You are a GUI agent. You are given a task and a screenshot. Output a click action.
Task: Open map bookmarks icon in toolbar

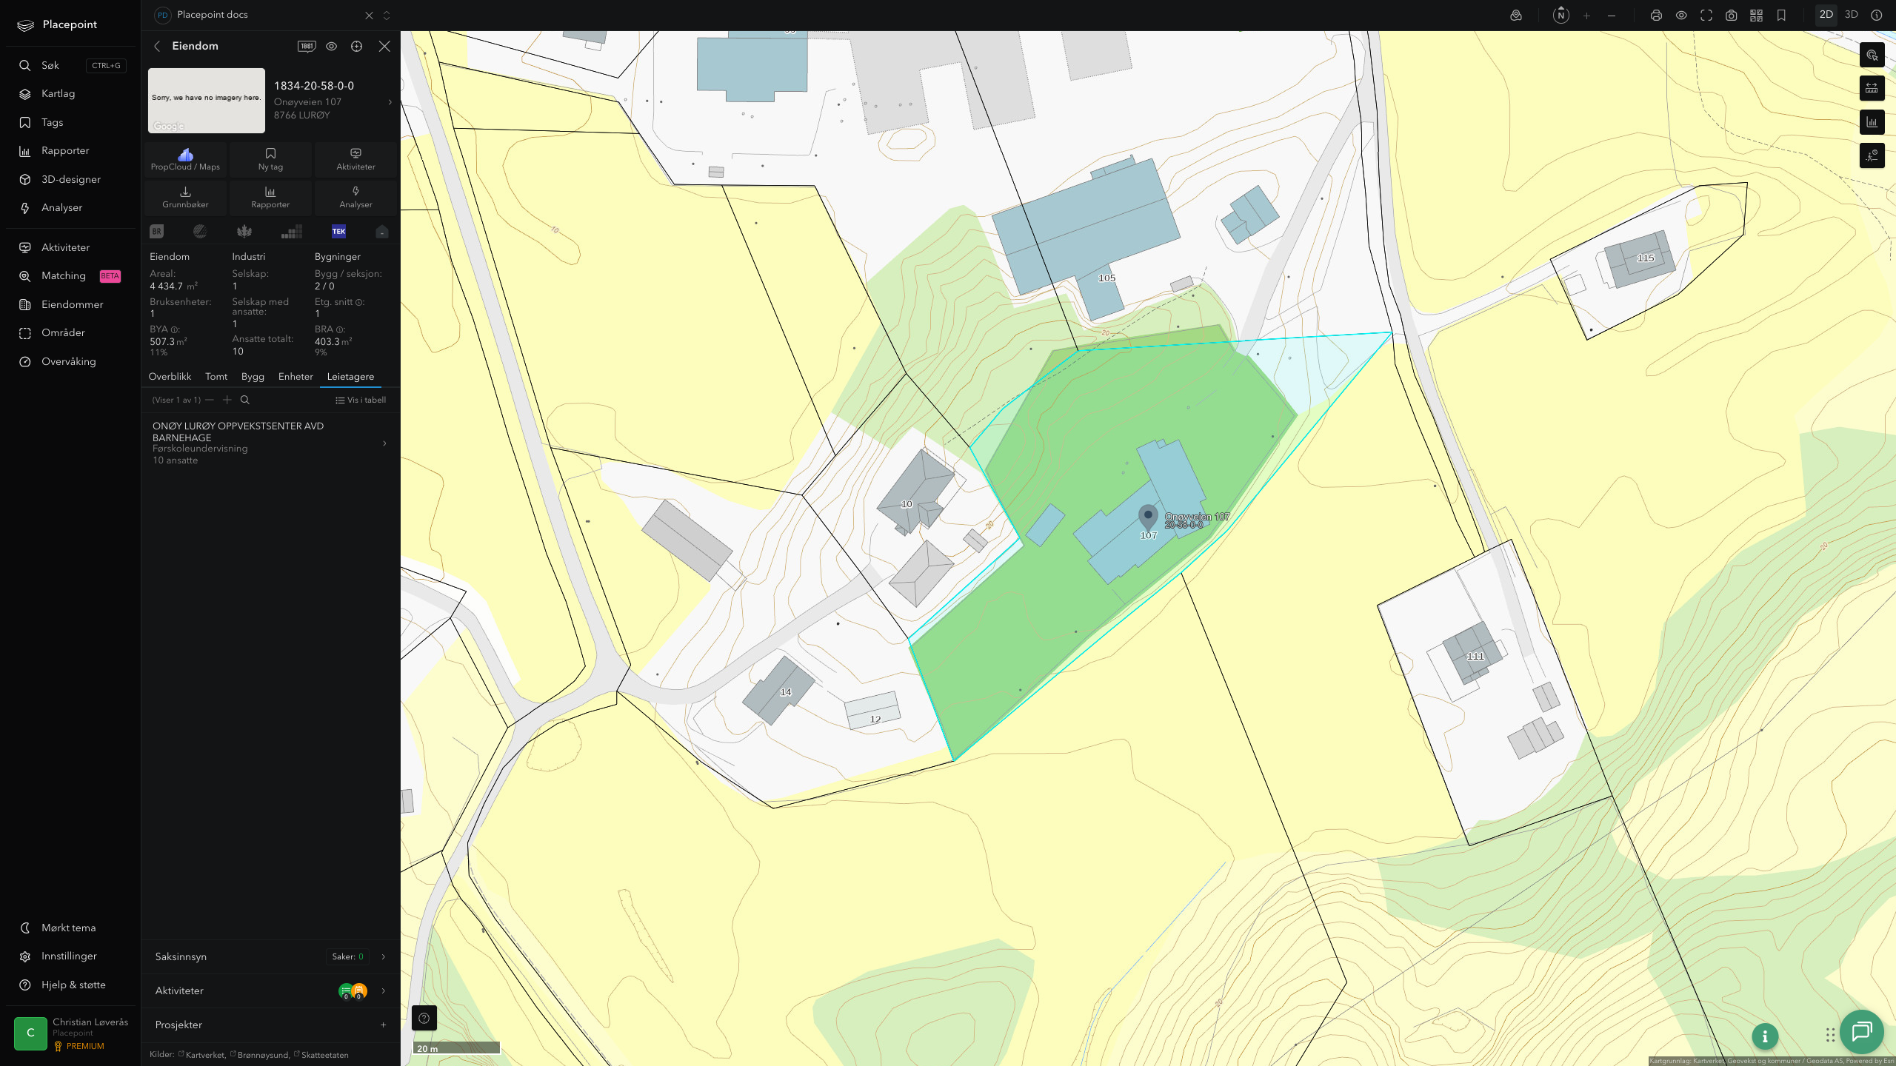click(1781, 15)
